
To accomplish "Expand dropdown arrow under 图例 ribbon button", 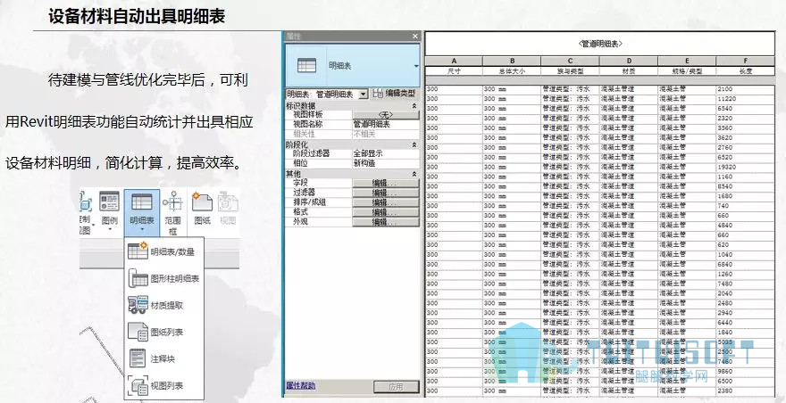I will pyautogui.click(x=109, y=230).
